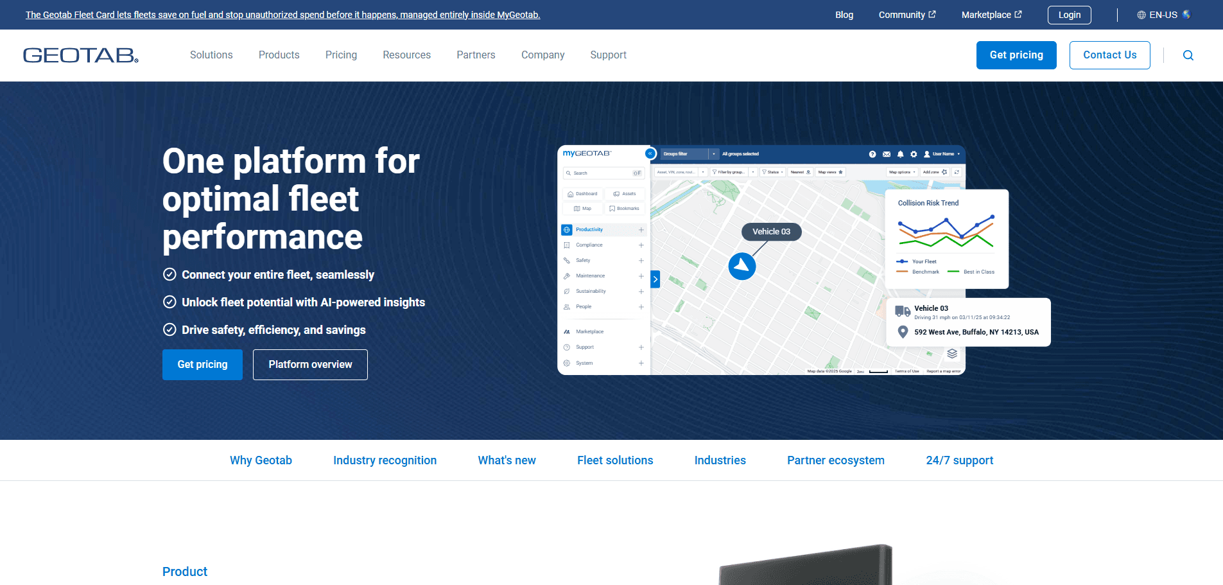
Task: Click the MyGeotab sidebar collapse arrow icon
Action: click(650, 153)
